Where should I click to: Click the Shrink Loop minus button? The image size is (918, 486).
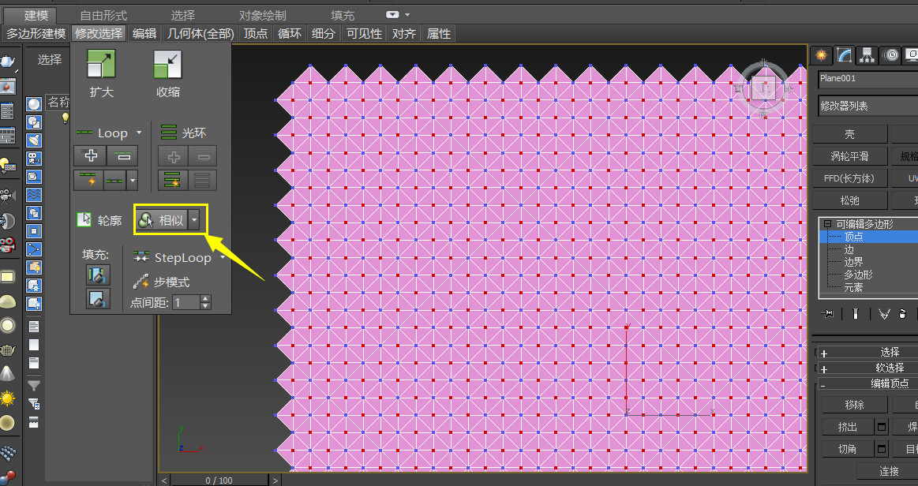(122, 156)
